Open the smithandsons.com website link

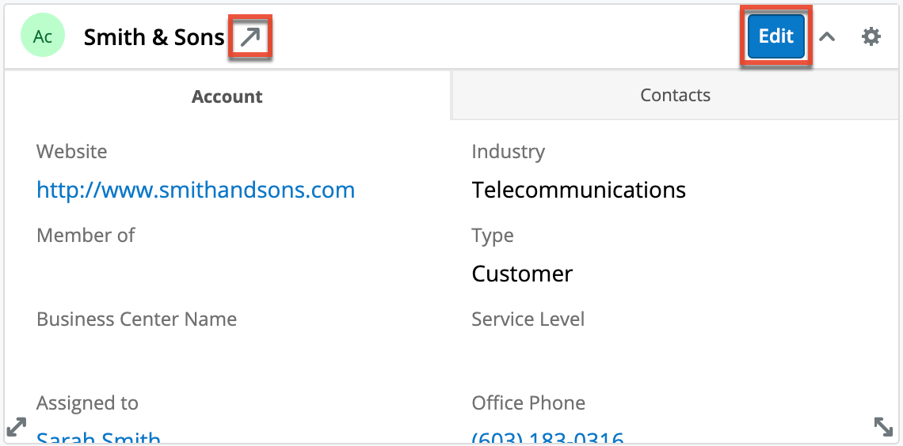point(196,190)
